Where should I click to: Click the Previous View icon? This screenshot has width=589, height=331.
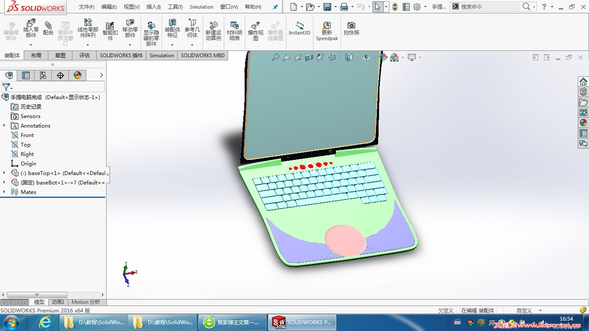[298, 57]
